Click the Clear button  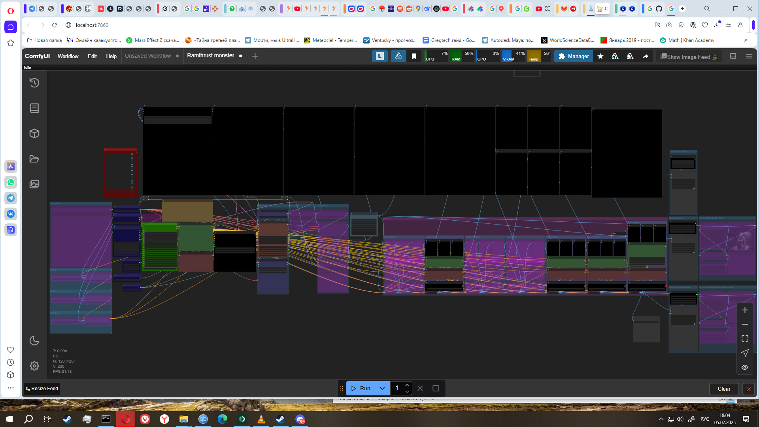click(x=724, y=389)
